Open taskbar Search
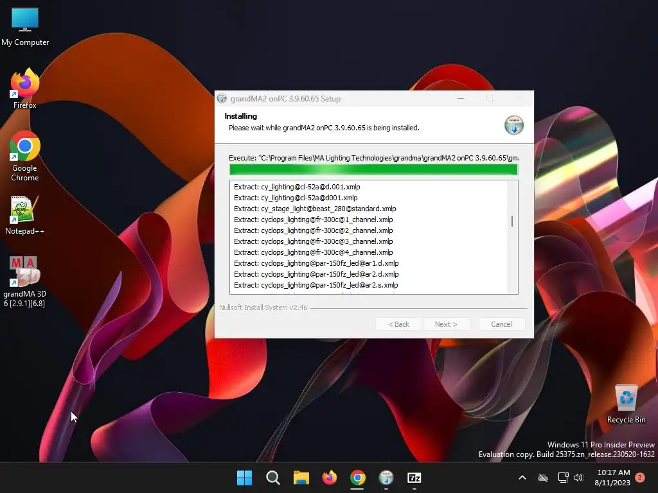 pos(272,478)
